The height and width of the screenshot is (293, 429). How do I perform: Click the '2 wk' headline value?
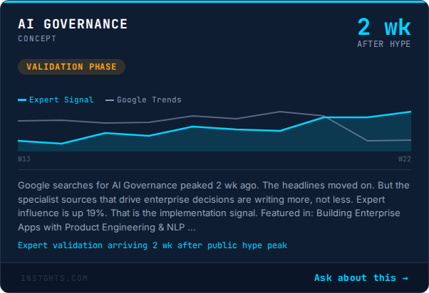pos(384,27)
